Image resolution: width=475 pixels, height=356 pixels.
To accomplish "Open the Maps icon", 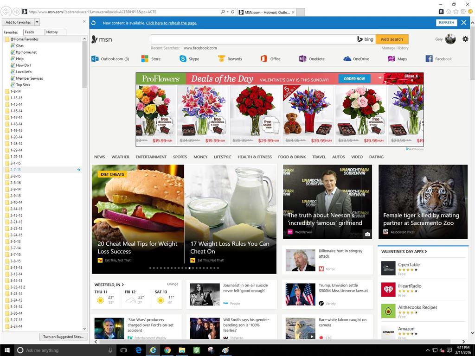I will tap(391, 59).
